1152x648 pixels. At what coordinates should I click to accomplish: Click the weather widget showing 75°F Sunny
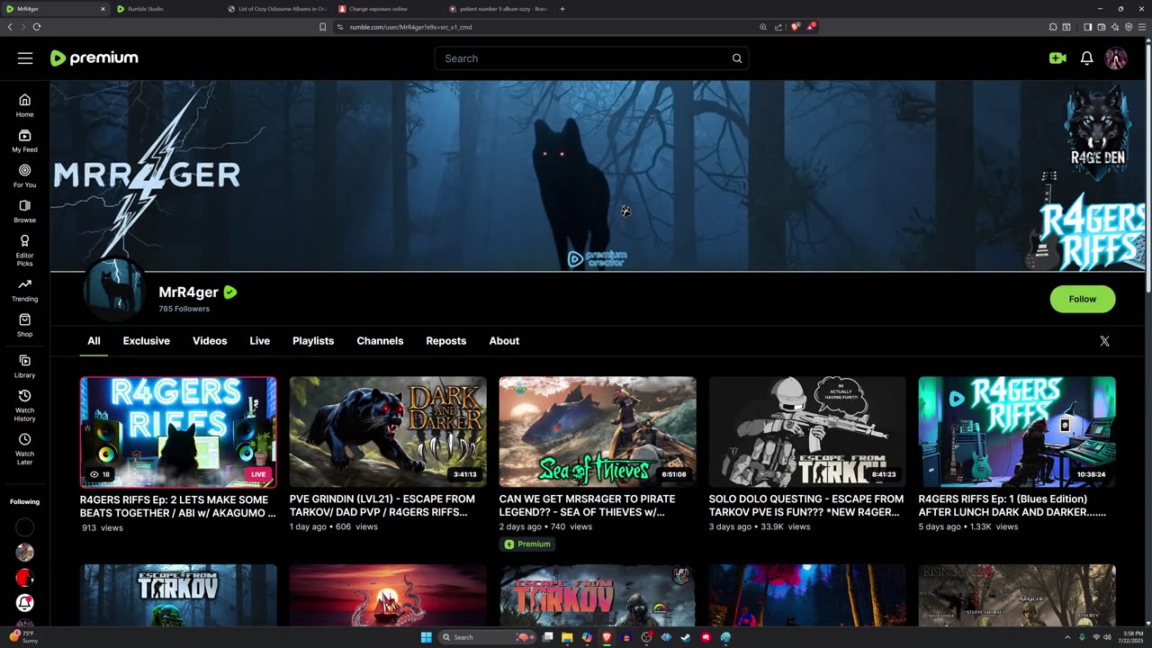click(22, 637)
